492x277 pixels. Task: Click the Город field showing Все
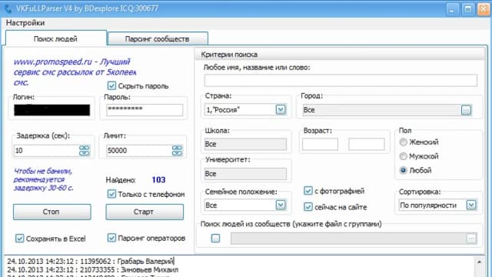click(x=381, y=110)
